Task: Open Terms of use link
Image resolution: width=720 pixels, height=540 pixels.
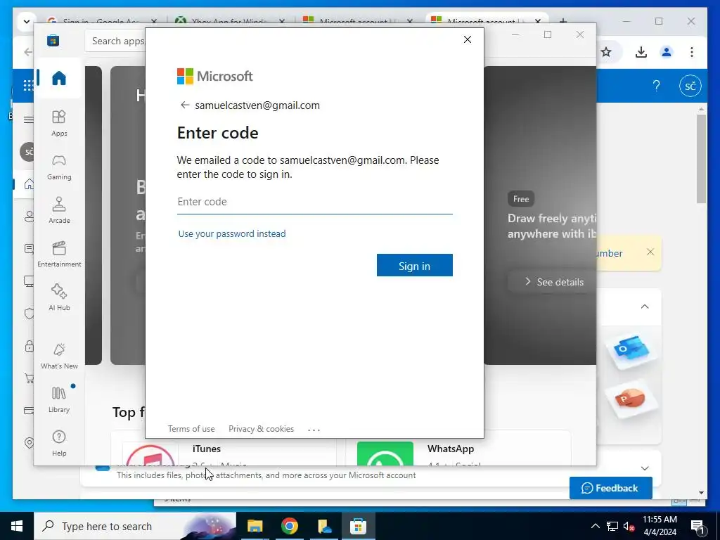Action: coord(191,428)
